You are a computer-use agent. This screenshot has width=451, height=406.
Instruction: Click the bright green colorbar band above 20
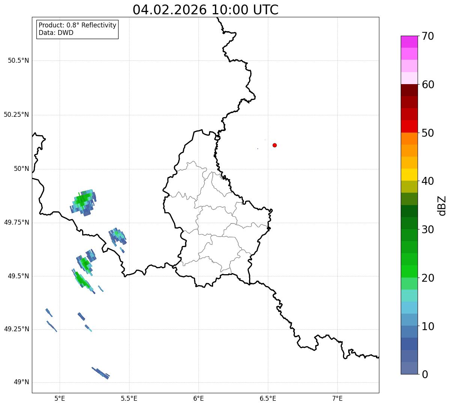[409, 272]
